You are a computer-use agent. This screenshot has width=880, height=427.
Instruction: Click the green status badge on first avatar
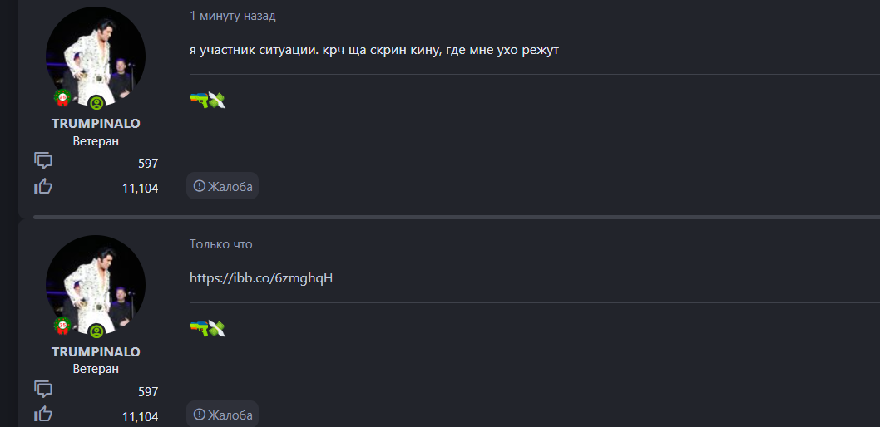pyautogui.click(x=96, y=104)
